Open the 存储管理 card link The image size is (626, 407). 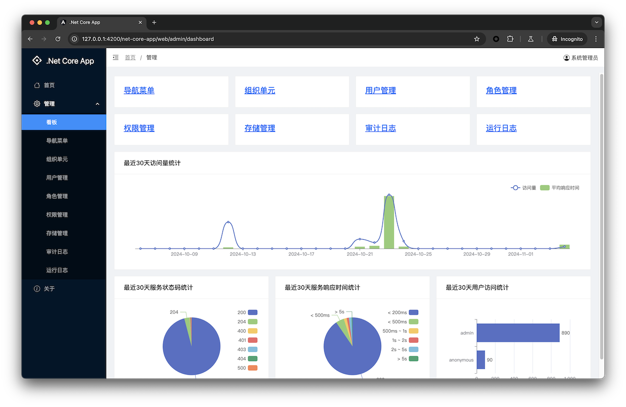coord(260,128)
